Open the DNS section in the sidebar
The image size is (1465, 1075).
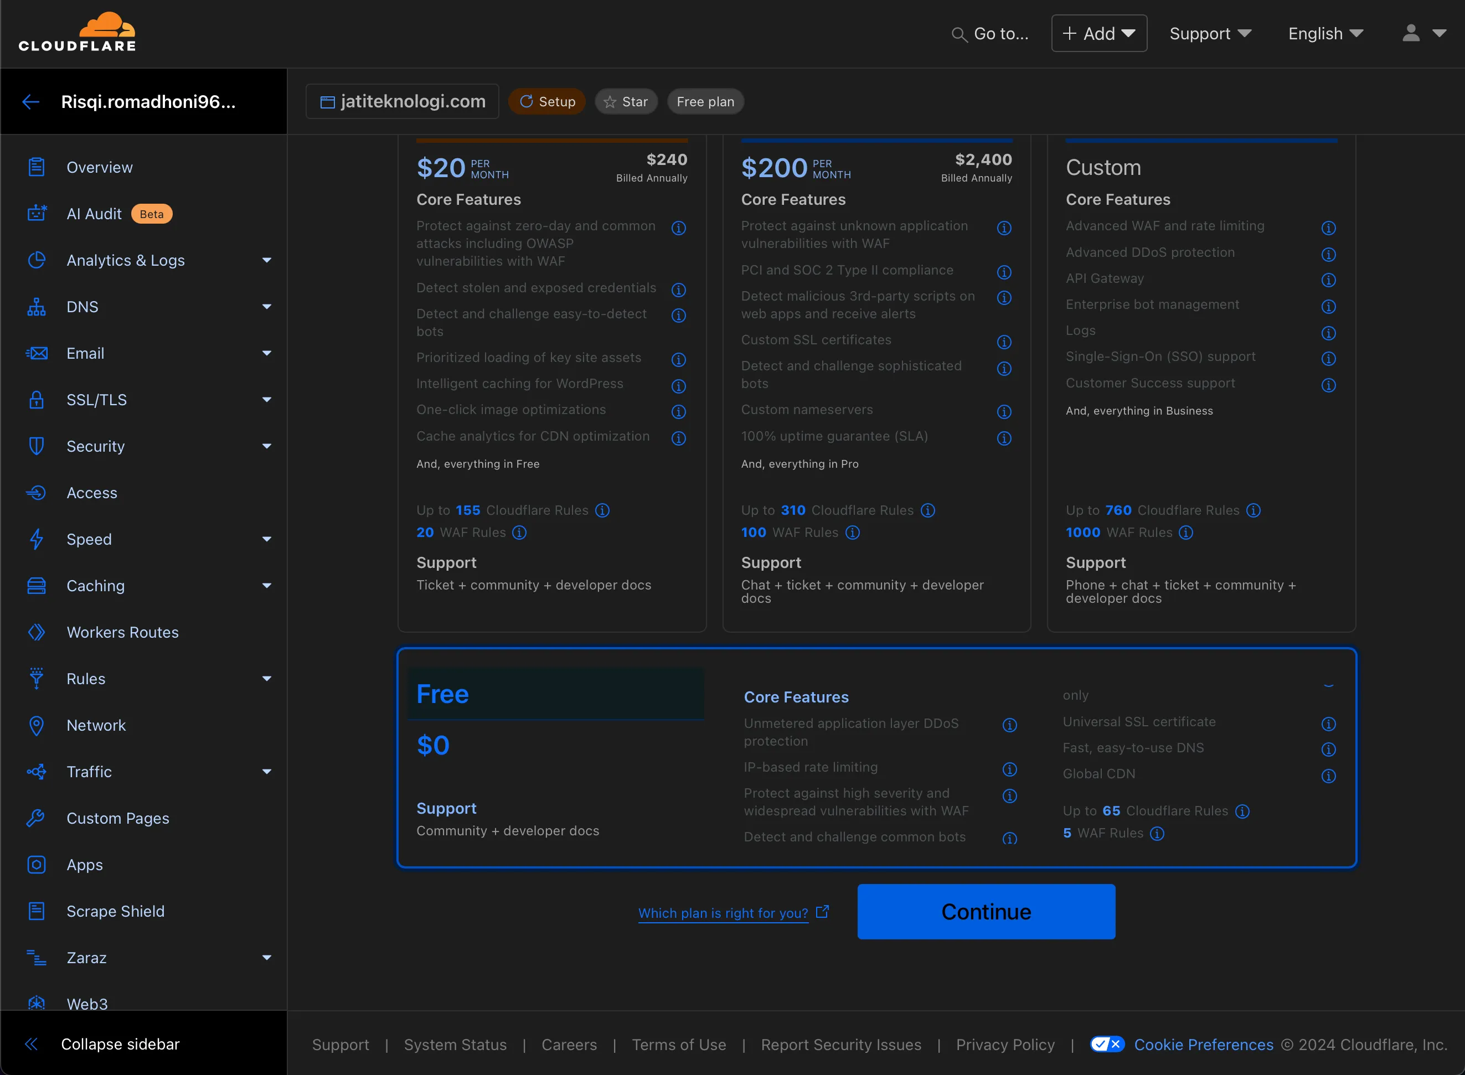point(82,307)
